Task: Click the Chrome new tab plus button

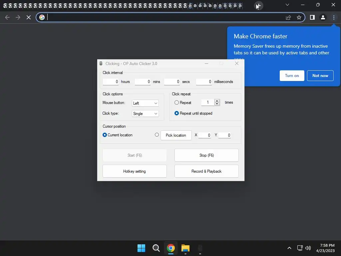Action: point(258,6)
